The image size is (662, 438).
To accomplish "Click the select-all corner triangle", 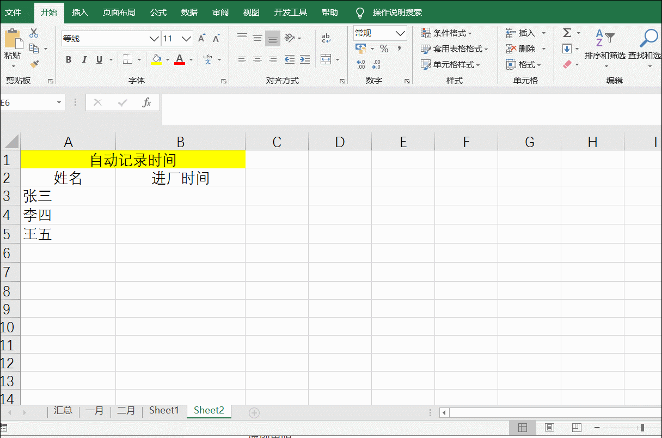I will click(x=11, y=142).
